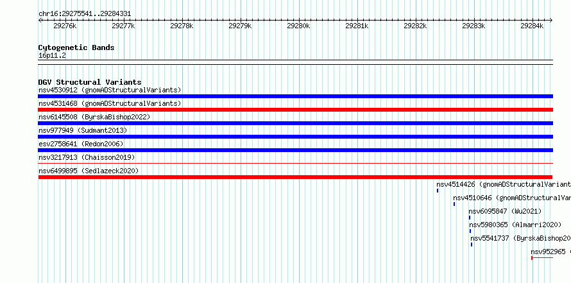Click the DGV Structural Variants track title
This screenshot has width=571, height=283.
pos(90,82)
